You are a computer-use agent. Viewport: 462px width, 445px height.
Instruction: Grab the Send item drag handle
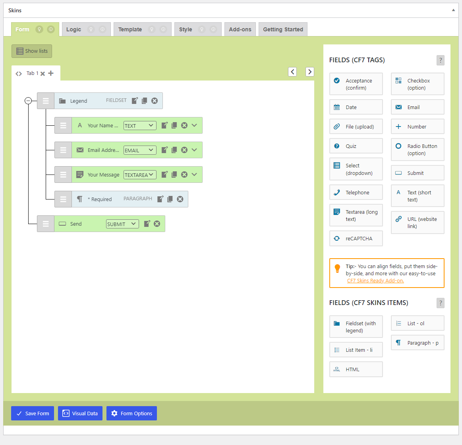tap(46, 224)
